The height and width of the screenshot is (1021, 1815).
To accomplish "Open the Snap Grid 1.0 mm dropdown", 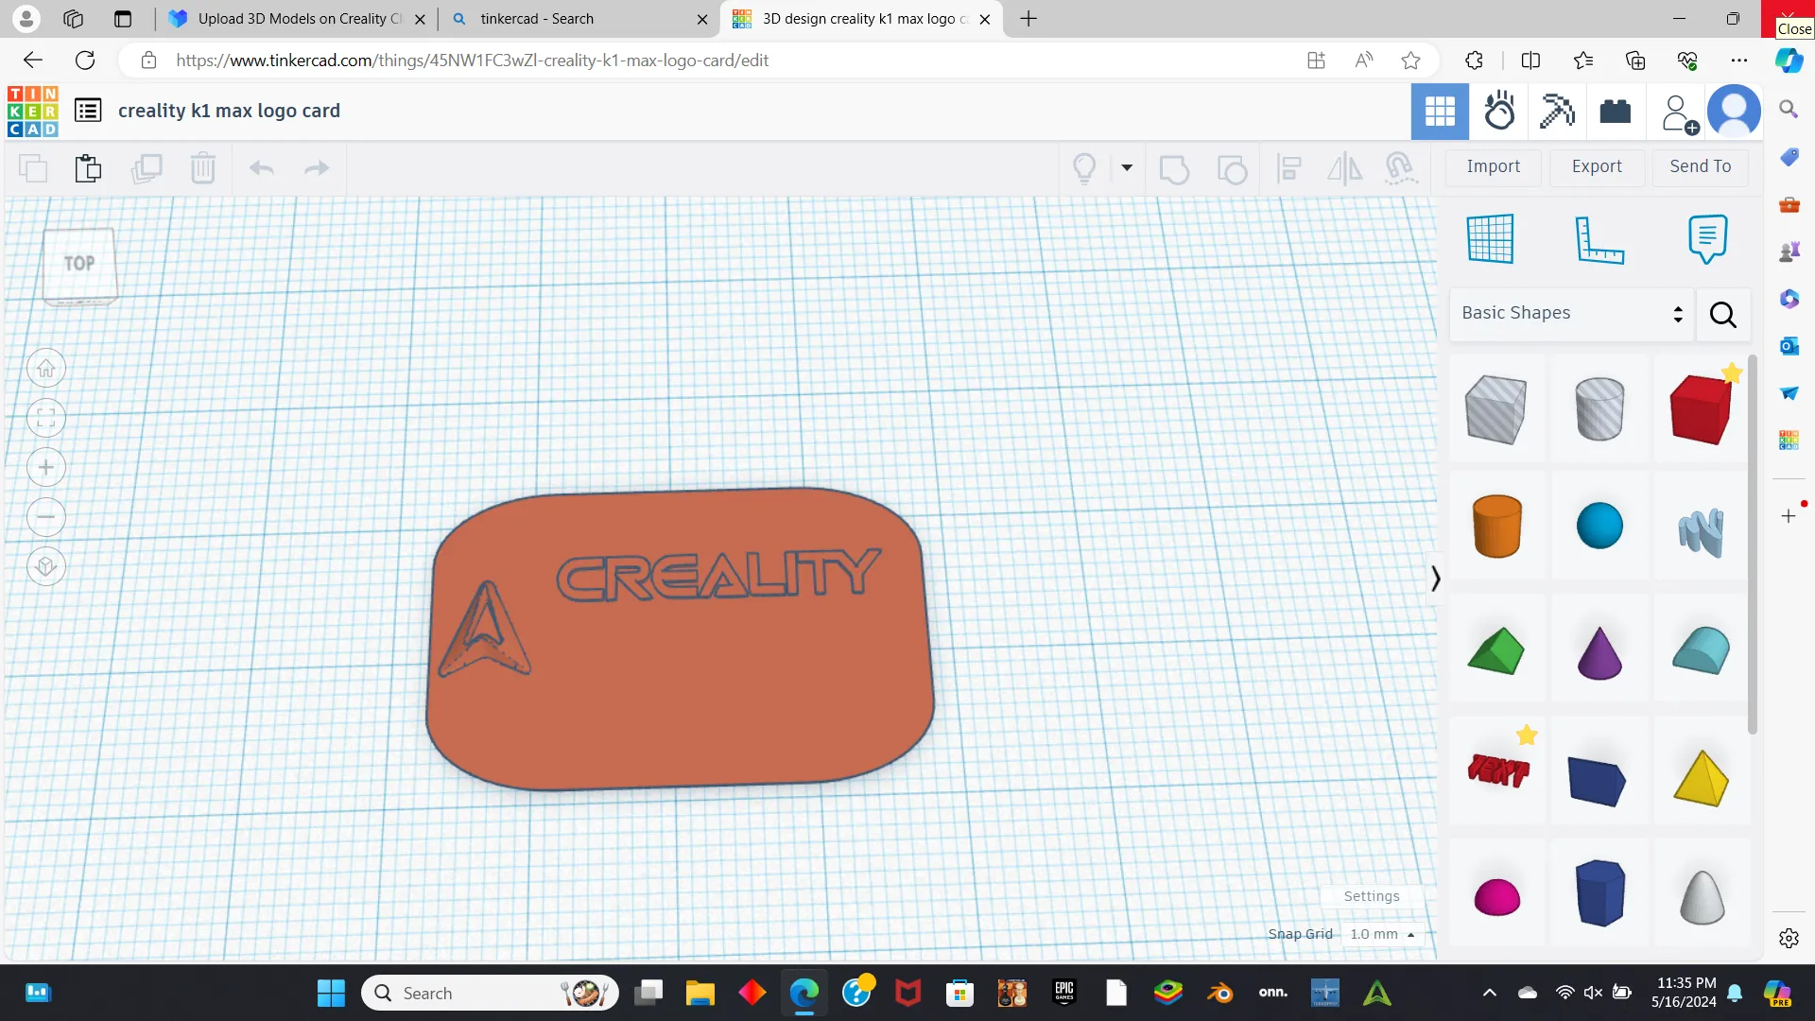I will [x=1382, y=934].
